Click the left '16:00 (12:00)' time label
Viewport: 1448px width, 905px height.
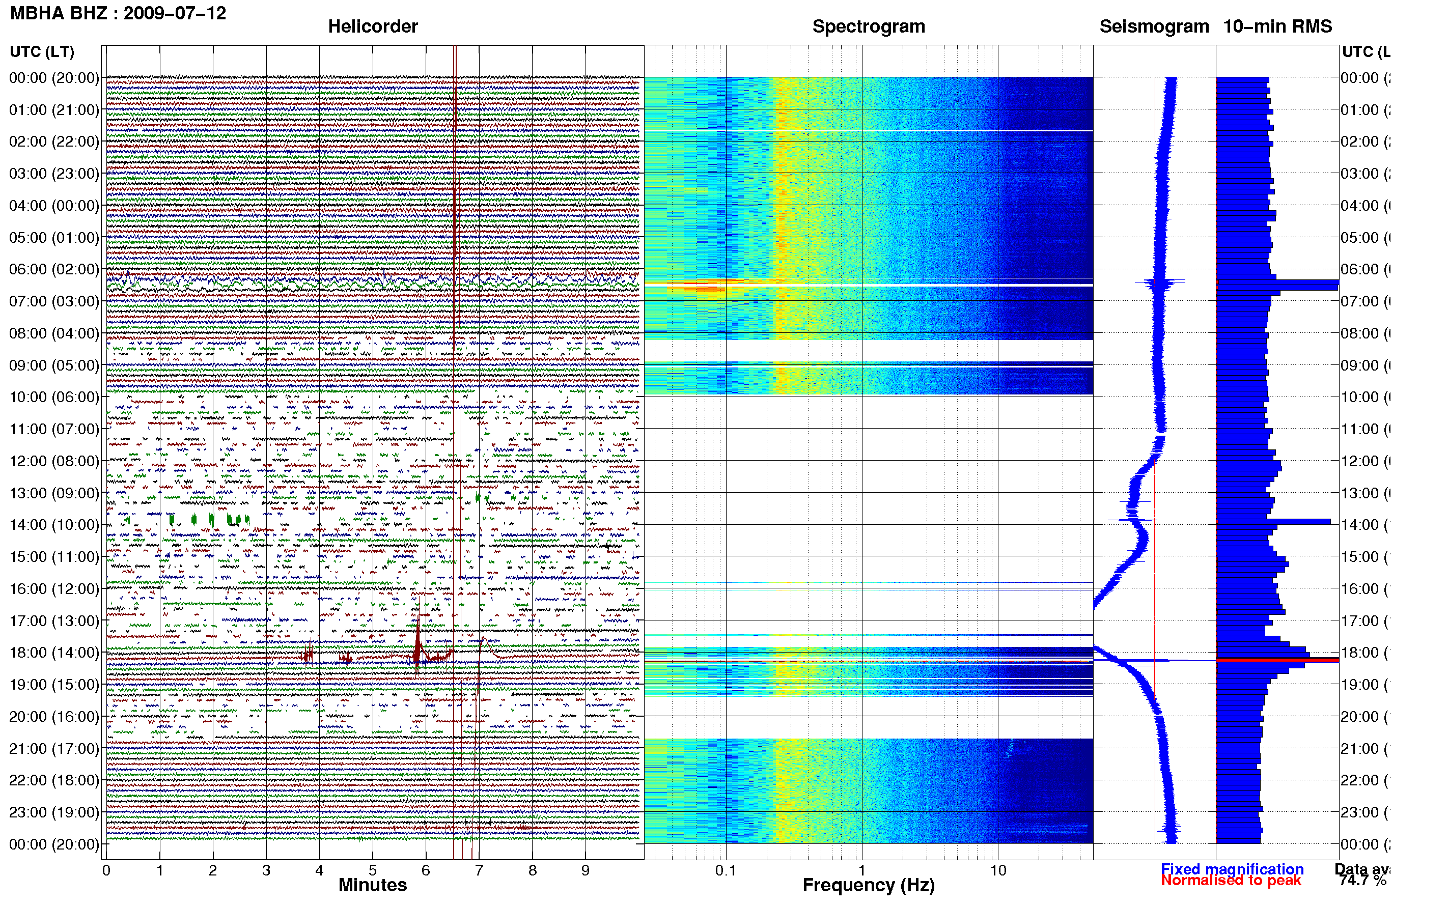54,589
